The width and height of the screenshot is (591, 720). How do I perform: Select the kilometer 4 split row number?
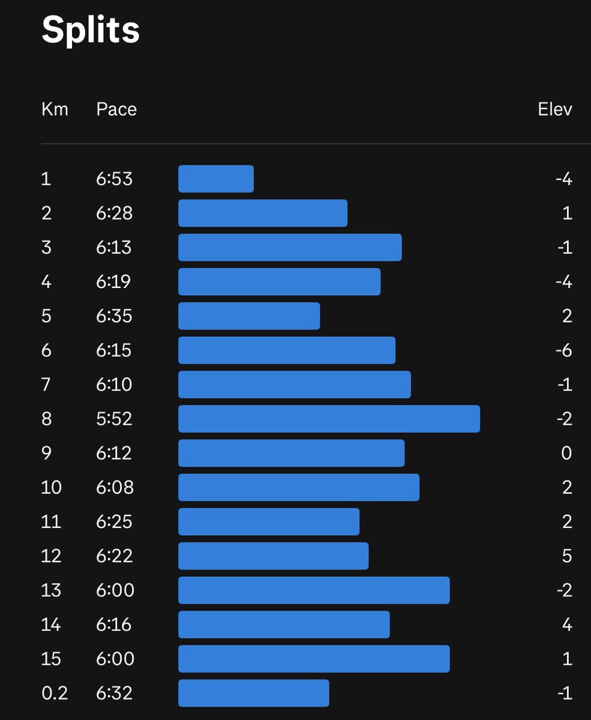tap(46, 281)
